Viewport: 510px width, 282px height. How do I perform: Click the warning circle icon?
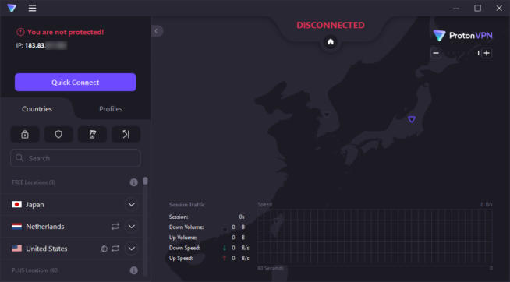click(20, 32)
